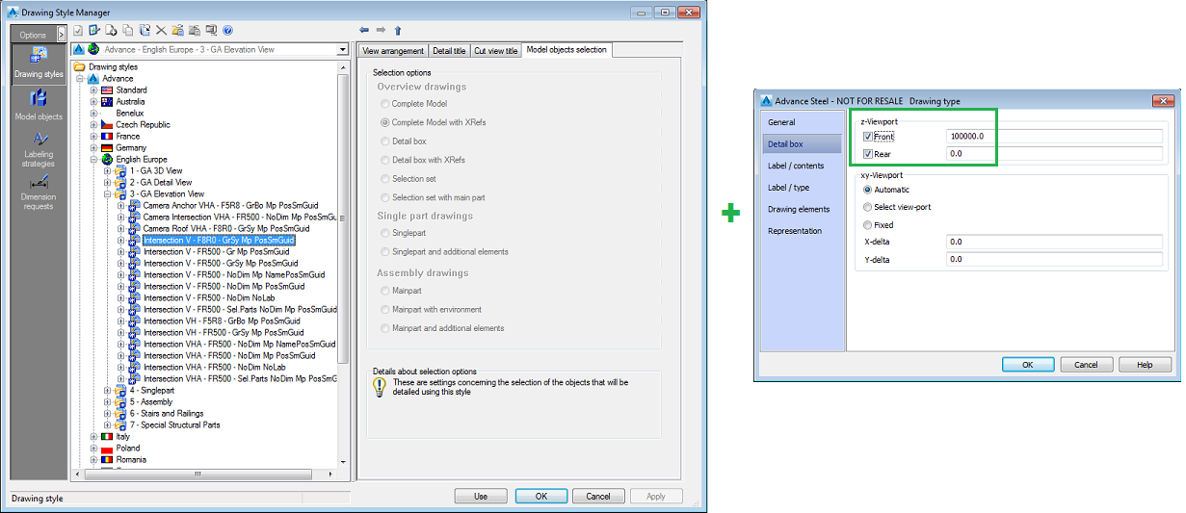
Task: Toggle the Rear z-Viewport checkbox
Action: click(868, 154)
